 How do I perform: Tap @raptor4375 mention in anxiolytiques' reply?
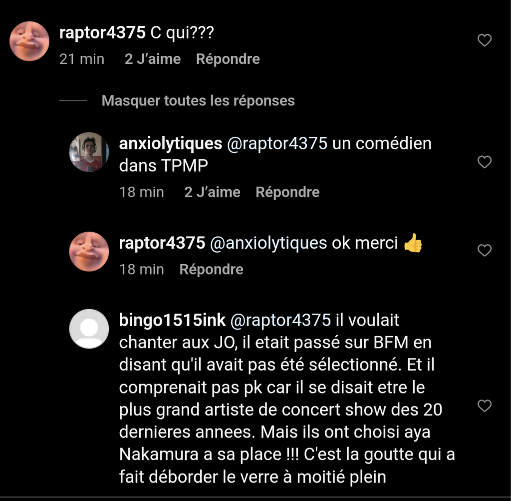tap(277, 143)
